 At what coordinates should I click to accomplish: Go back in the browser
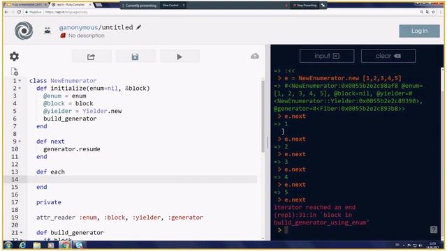pyautogui.click(x=6, y=12)
